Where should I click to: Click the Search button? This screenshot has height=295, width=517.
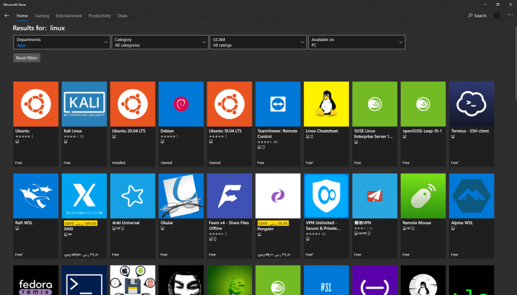[x=477, y=15]
